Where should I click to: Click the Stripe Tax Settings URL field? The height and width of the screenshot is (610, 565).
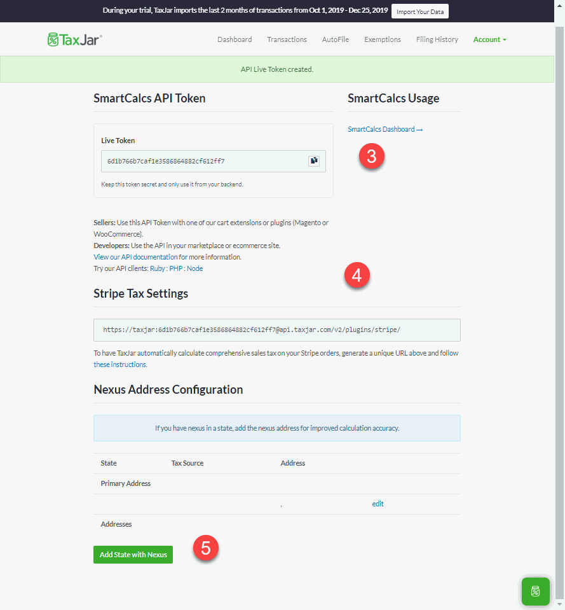(x=276, y=330)
